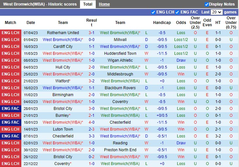Click Blackburn Rovers team name
This screenshot has width=239, height=167.
(120, 88)
